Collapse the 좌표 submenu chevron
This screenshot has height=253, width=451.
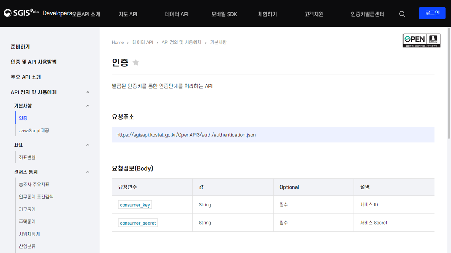[x=88, y=145]
